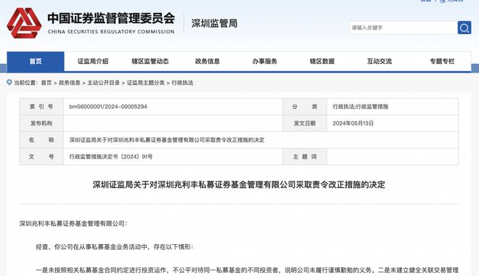Click the paragraph beginning 经查，你公司
This screenshot has width=479, height=276.
click(x=115, y=247)
